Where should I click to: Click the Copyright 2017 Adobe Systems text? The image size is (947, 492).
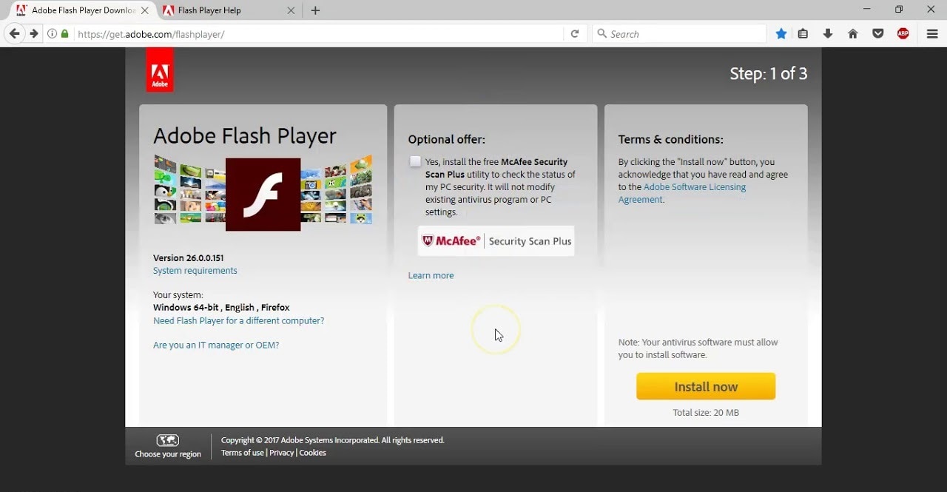(332, 440)
